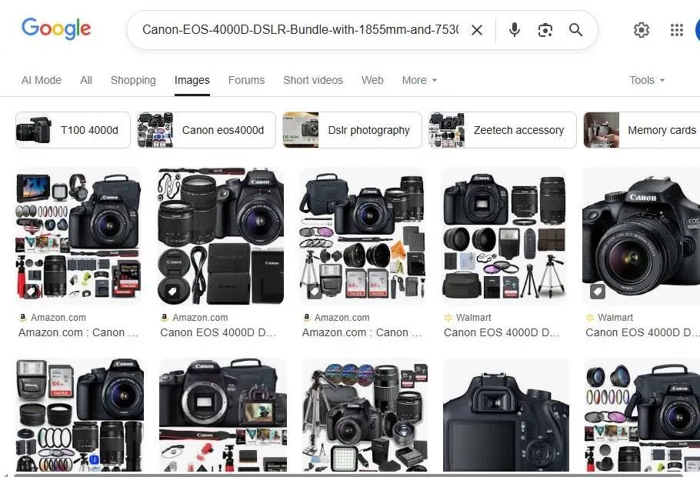Click product tag icon on second Amazon image

172,292
